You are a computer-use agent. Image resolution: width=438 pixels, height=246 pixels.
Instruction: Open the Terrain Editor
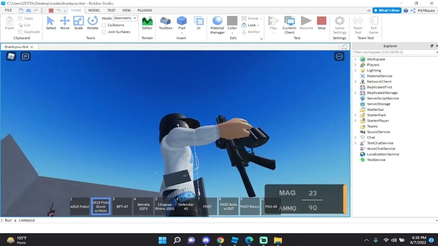[x=147, y=23]
